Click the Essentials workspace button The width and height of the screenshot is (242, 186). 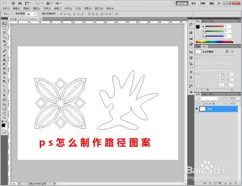(182, 3)
